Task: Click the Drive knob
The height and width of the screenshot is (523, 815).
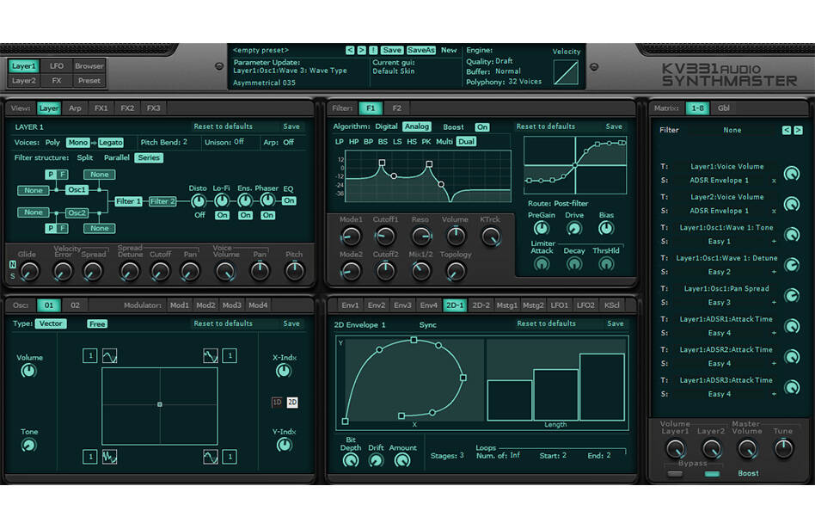Action: click(x=573, y=228)
